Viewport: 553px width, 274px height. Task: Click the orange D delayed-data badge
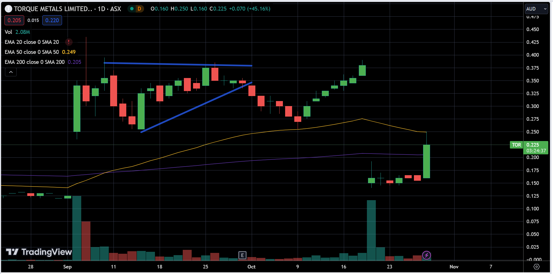tap(139, 9)
